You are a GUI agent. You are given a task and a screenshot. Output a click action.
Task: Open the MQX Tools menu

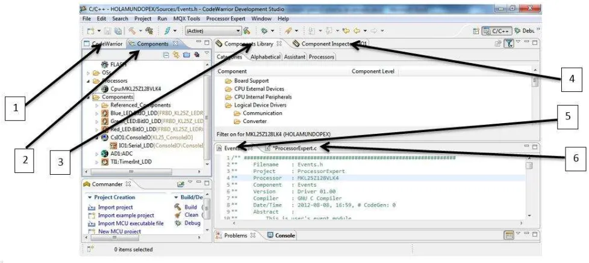(x=187, y=19)
